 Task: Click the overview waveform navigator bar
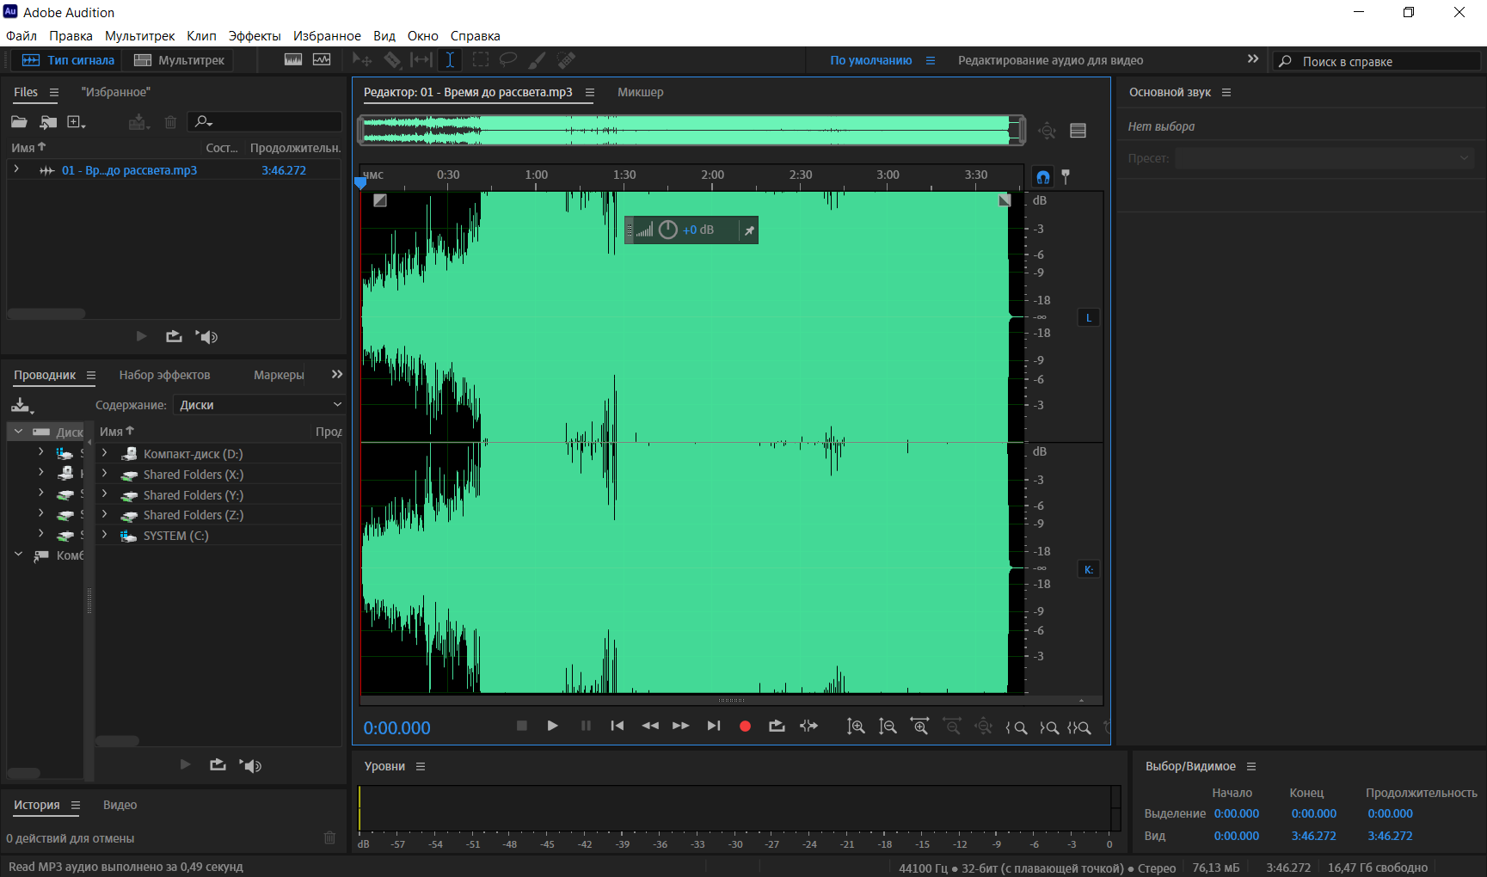[x=692, y=130]
